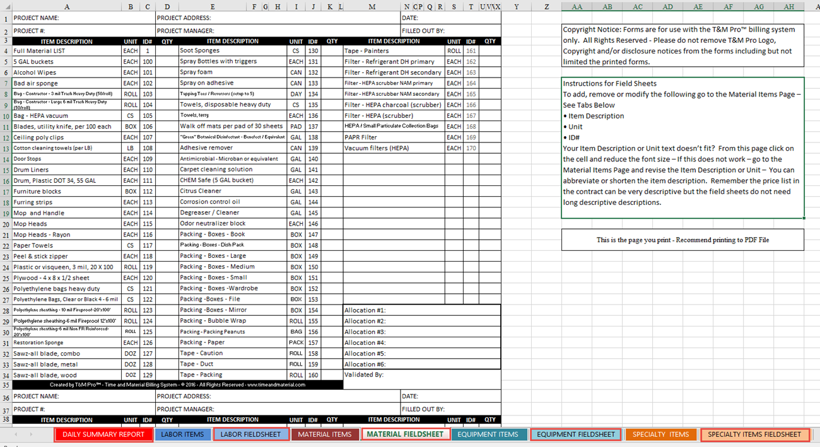
Task: Select the Instructions for Field Sheets text box
Action: pos(682,148)
